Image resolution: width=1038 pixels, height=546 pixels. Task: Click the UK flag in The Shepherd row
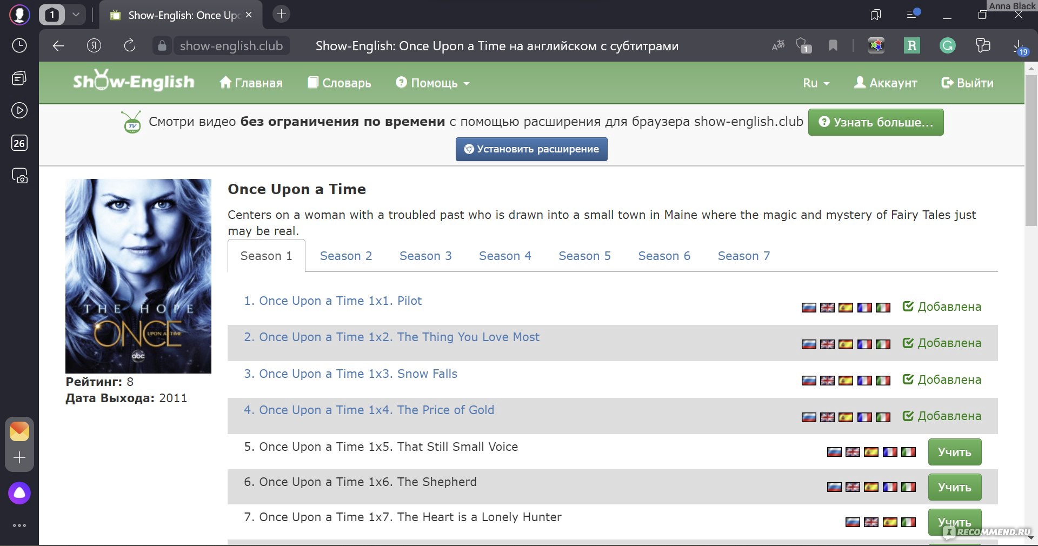tap(853, 487)
